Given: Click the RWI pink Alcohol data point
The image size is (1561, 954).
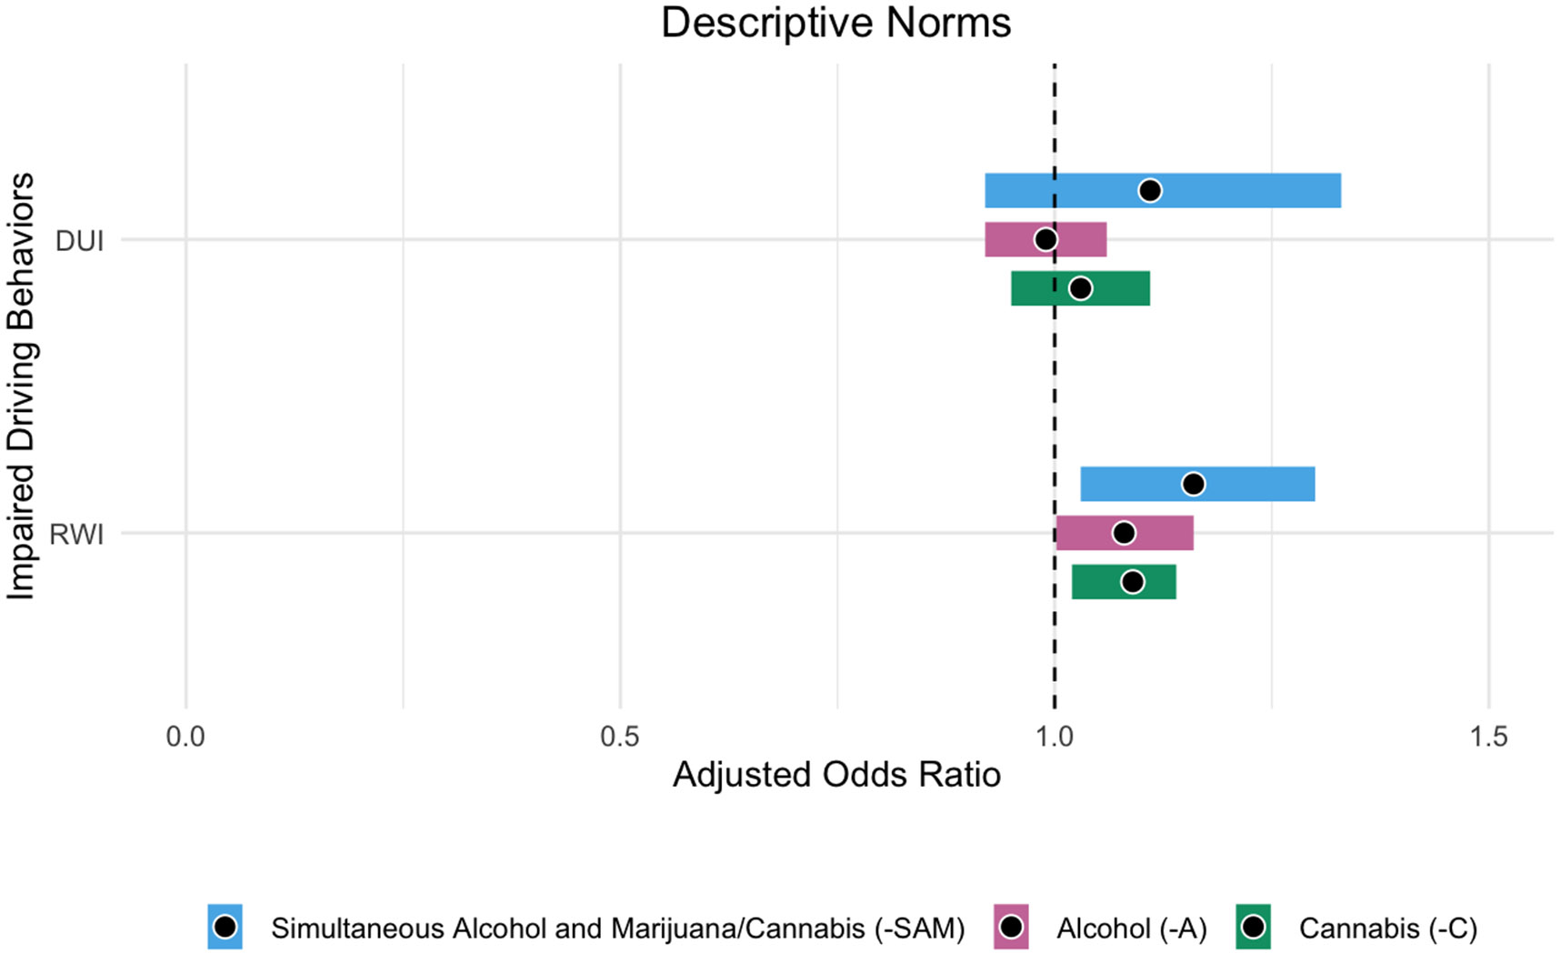Looking at the screenshot, I should click(x=1124, y=533).
